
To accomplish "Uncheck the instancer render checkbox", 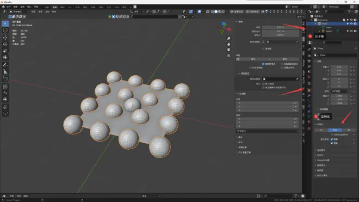I will (x=332, y=143).
